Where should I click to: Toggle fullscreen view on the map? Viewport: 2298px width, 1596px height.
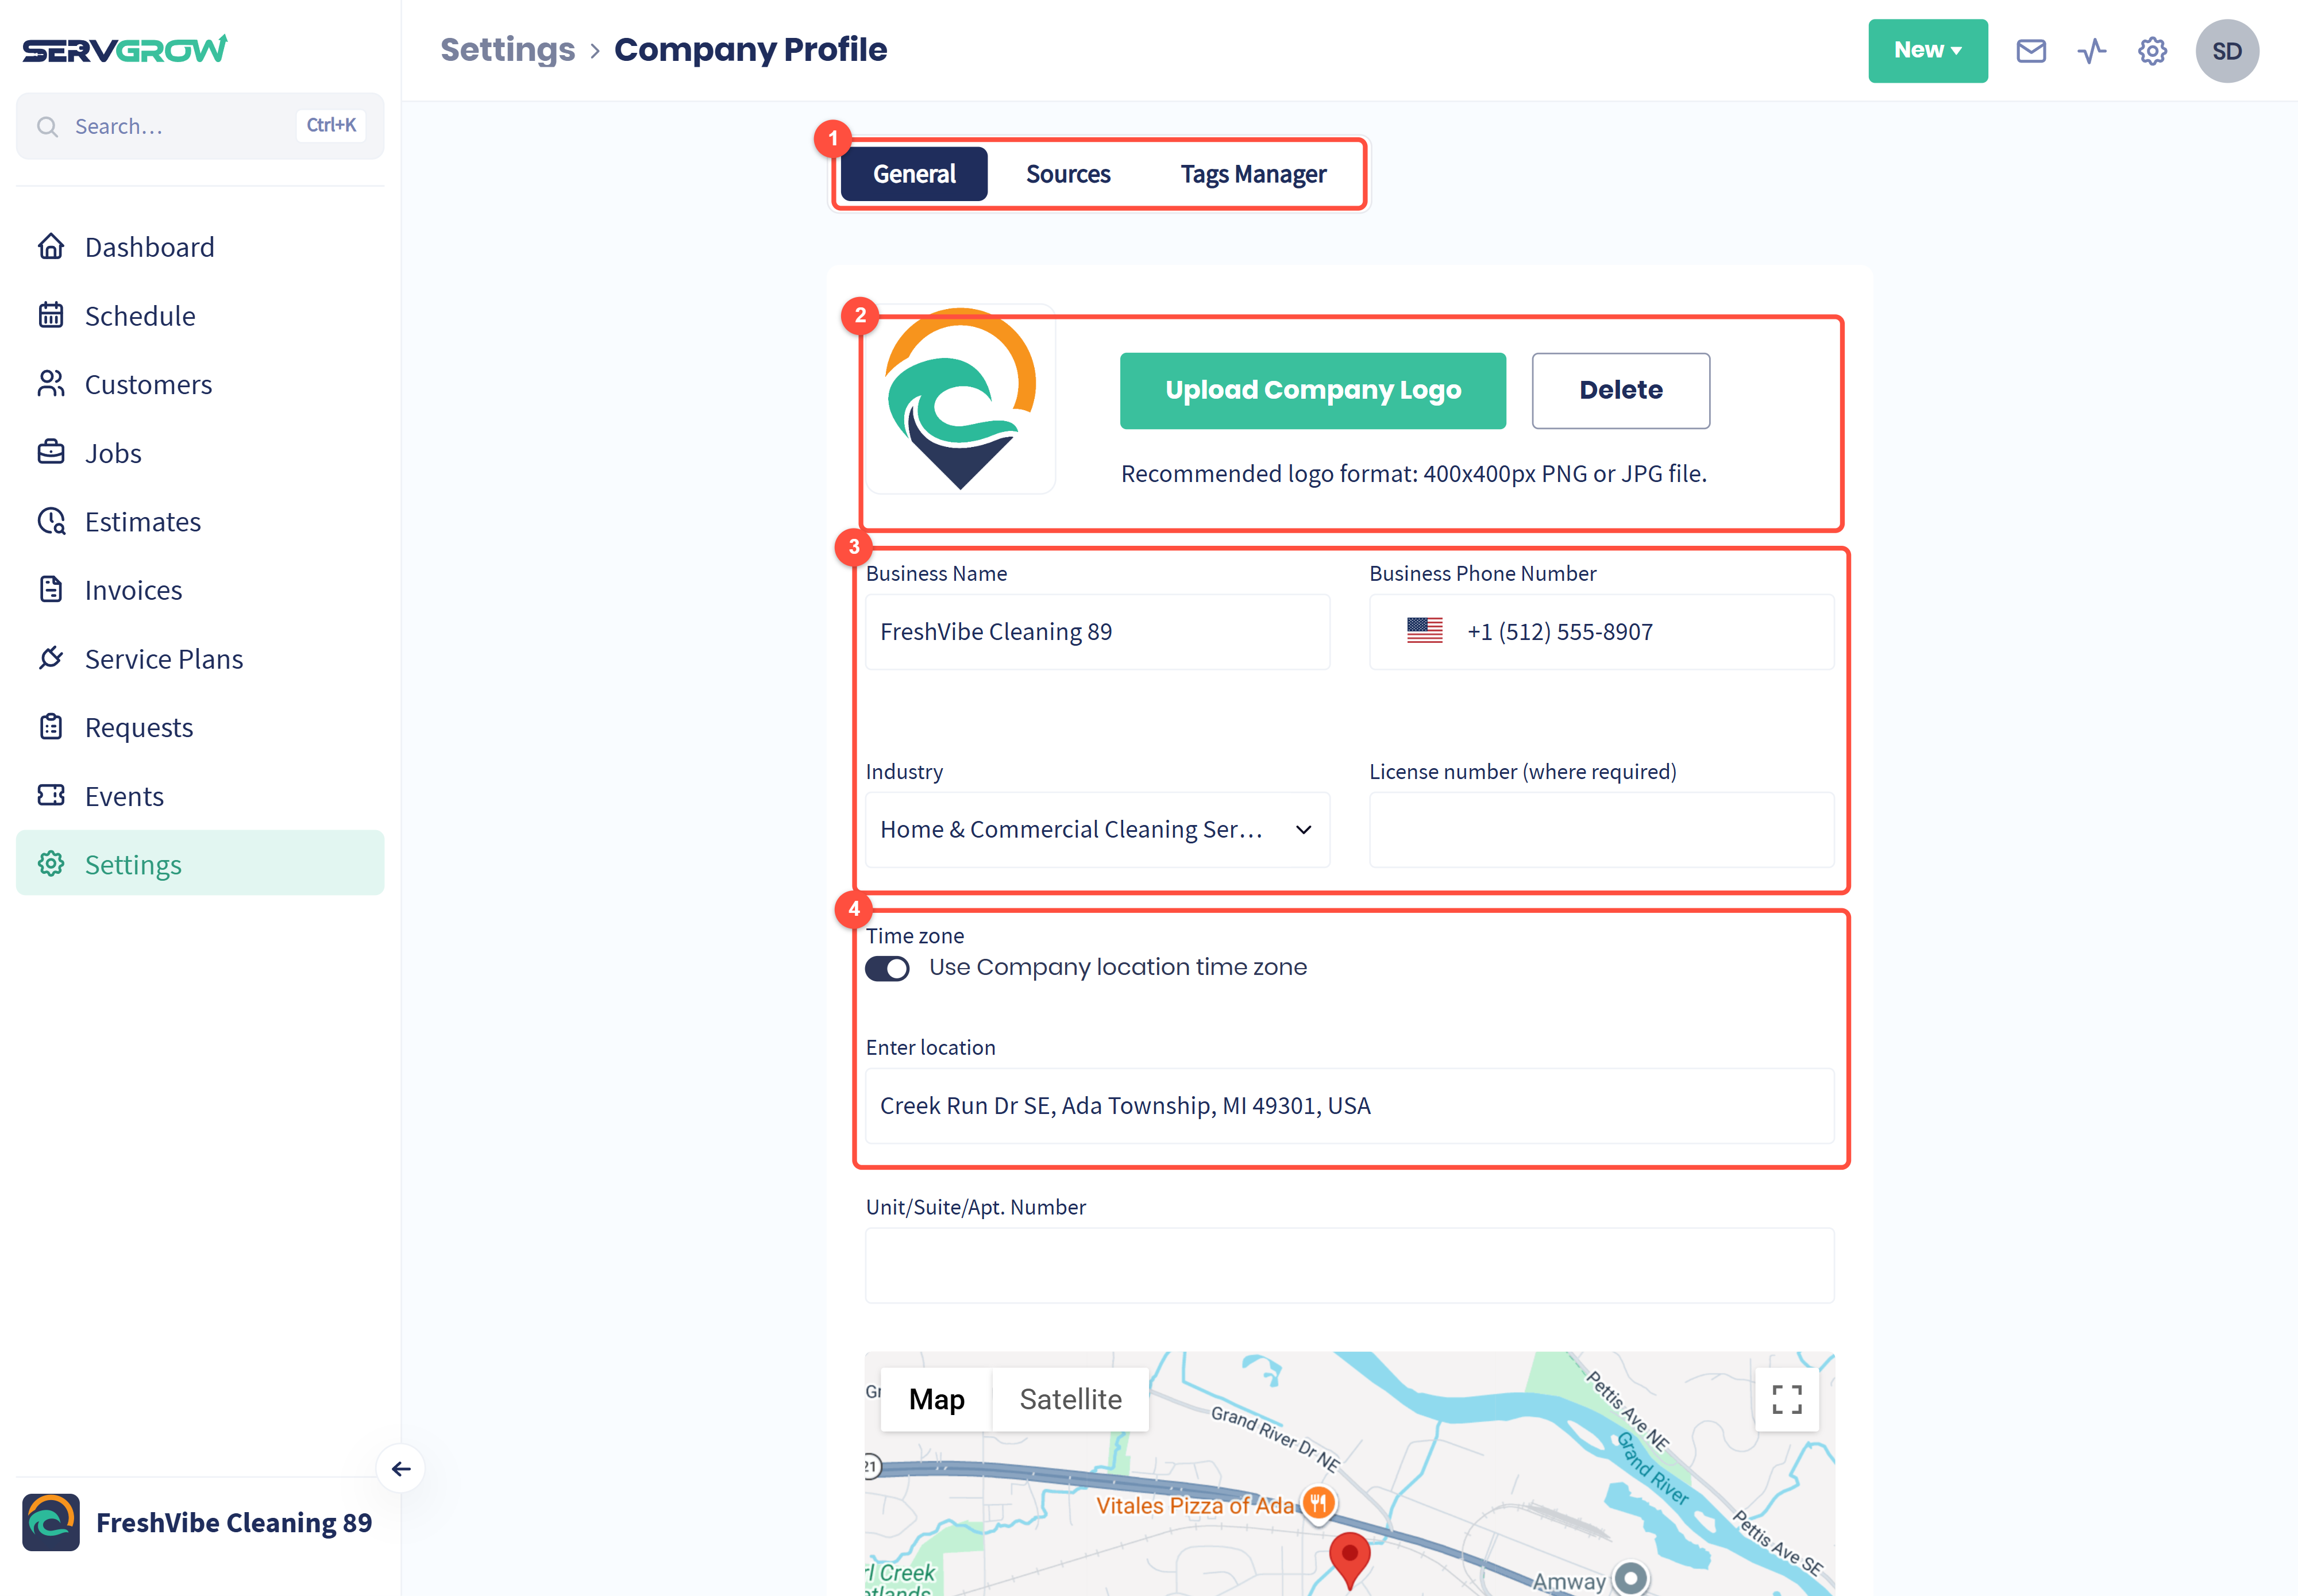pos(1786,1399)
